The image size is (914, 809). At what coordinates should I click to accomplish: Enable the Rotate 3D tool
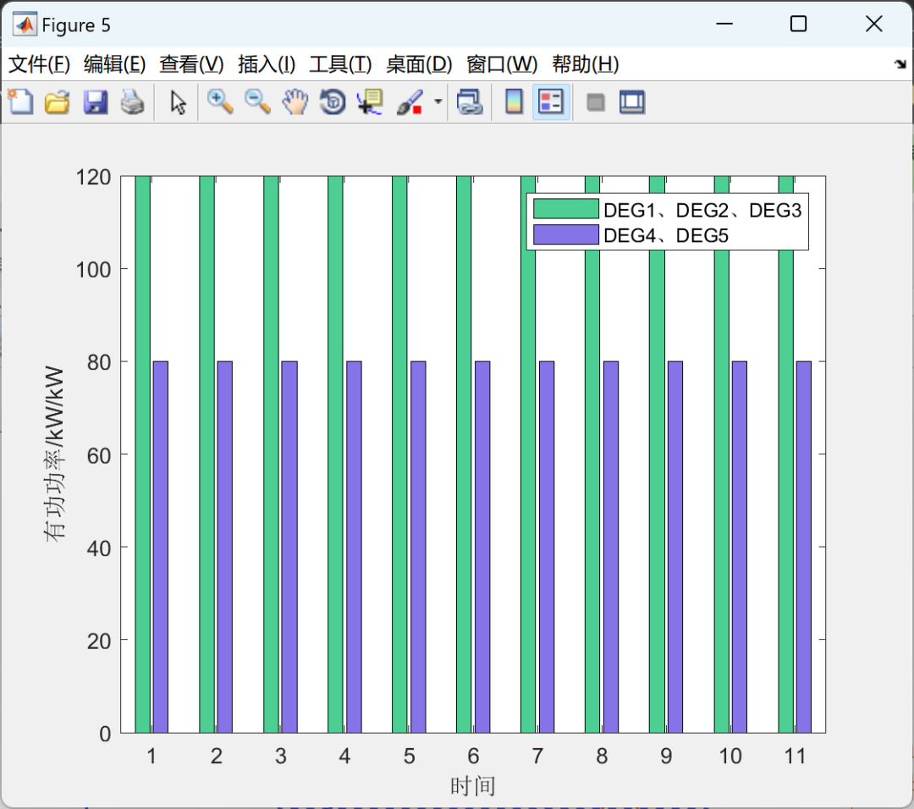pos(333,102)
